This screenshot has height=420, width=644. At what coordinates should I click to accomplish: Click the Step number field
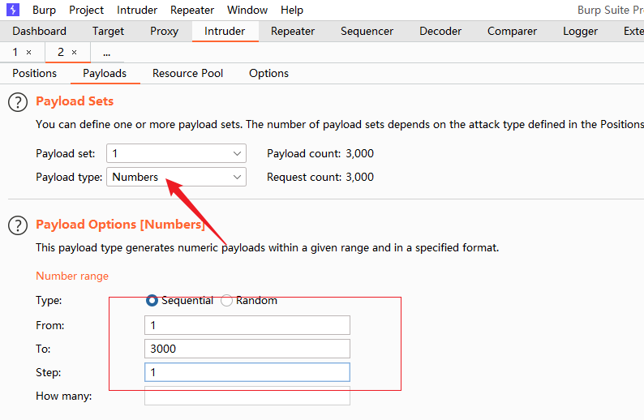click(x=247, y=372)
